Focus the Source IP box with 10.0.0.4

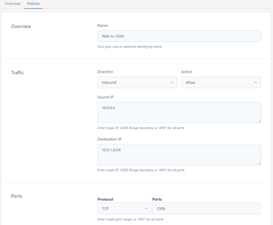[179, 112]
